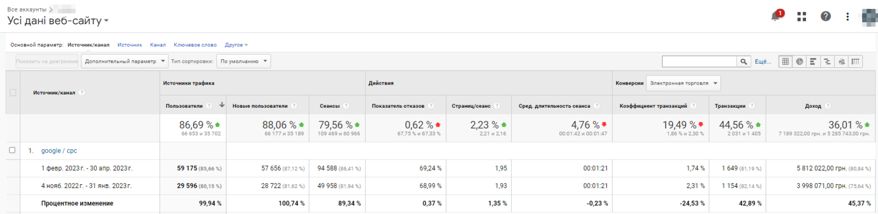Sort by Доход column header
Image resolution: width=878 pixels, height=214 pixels.
click(813, 106)
